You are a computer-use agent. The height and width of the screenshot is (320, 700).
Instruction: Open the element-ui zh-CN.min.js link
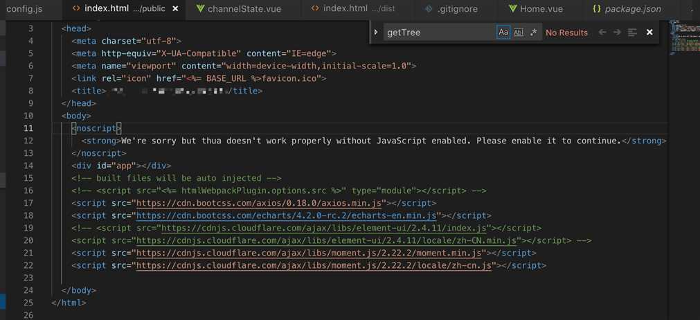click(x=326, y=240)
